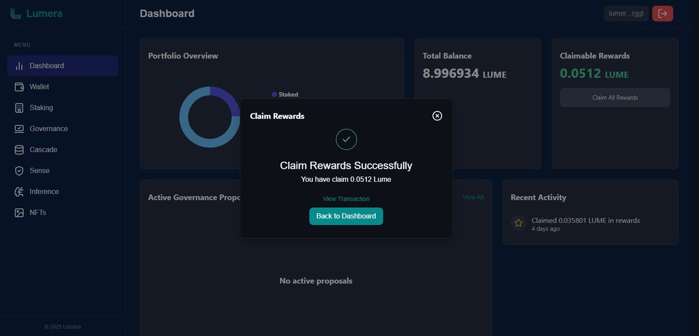This screenshot has width=699, height=336.
Task: Click the star icon in Recent Activity
Action: click(518, 223)
